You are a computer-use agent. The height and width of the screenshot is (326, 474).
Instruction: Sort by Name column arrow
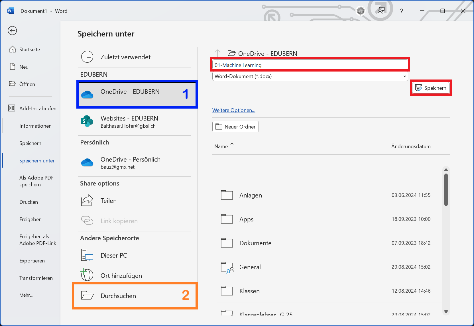(232, 146)
